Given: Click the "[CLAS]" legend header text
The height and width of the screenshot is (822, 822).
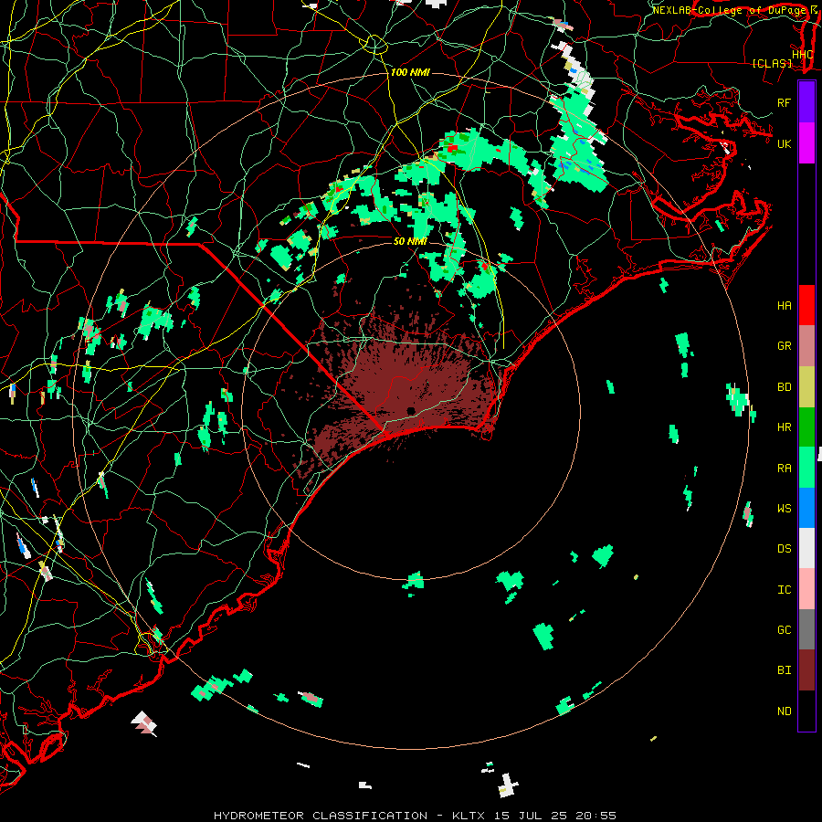Looking at the screenshot, I should click(772, 63).
